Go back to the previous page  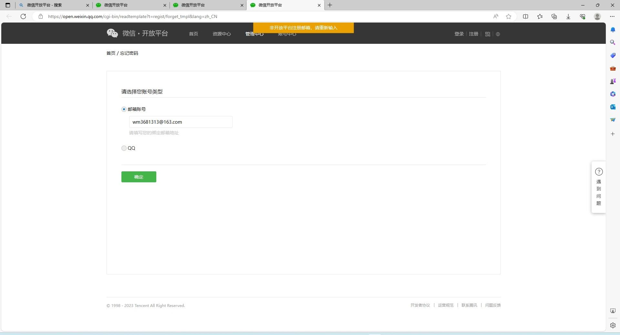pyautogui.click(x=9, y=16)
